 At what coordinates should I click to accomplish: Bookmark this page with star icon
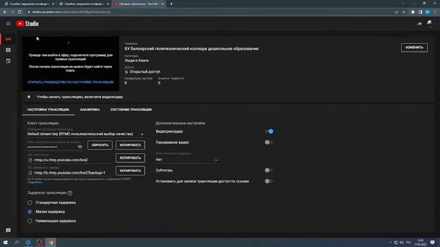pyautogui.click(x=404, y=12)
